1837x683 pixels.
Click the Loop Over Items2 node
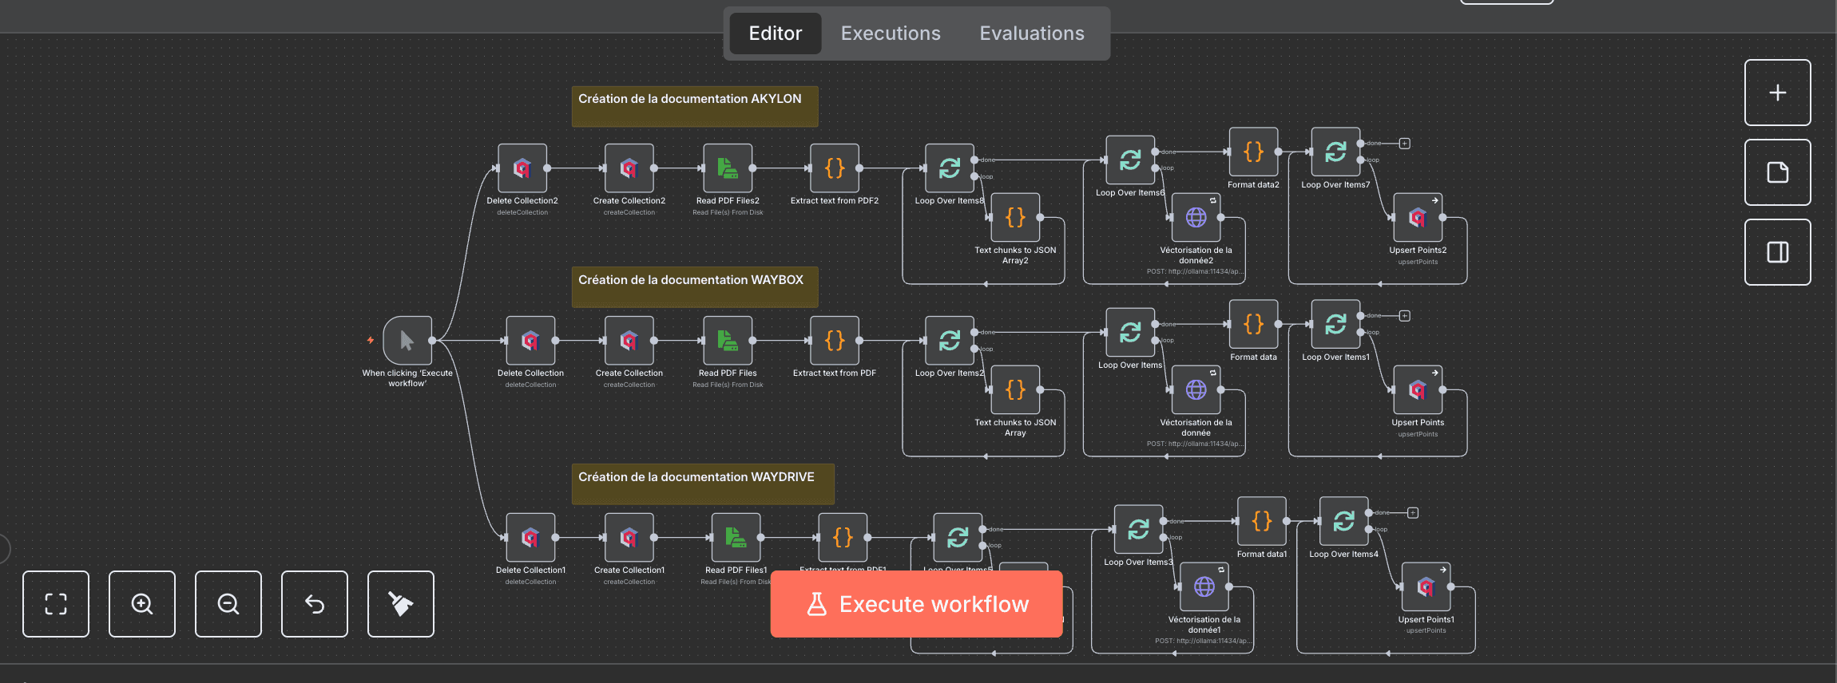pos(950,341)
